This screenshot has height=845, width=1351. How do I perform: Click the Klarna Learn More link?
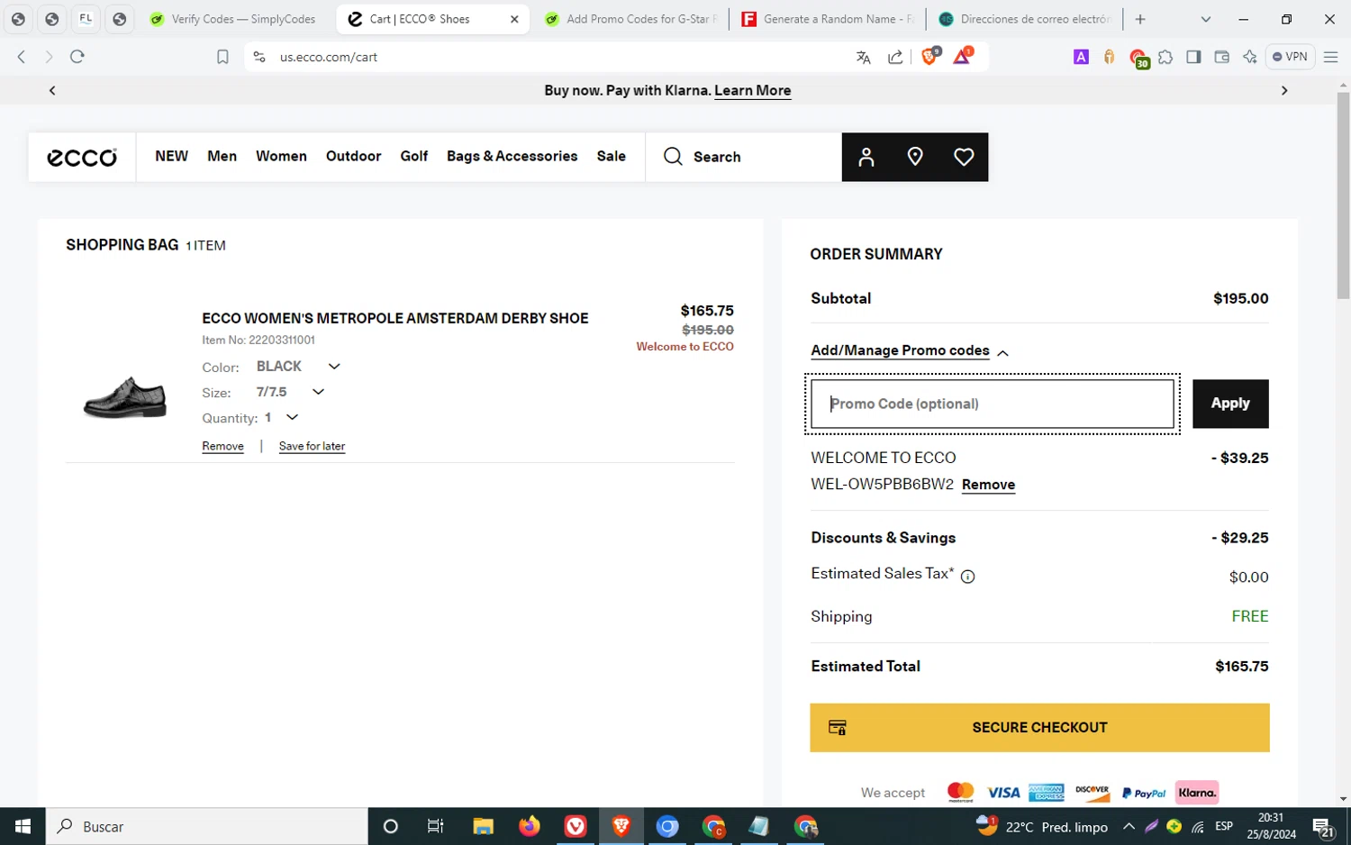752,90
